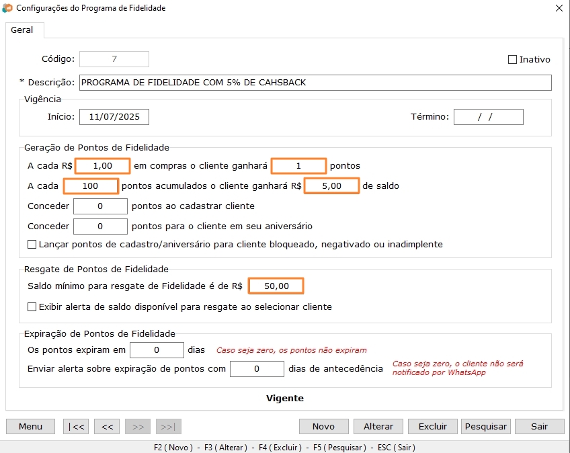
Task: Click the pontos expiram em dias field
Action: [x=158, y=349]
